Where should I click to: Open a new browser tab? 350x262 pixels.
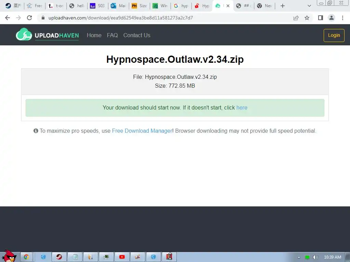[283, 6]
